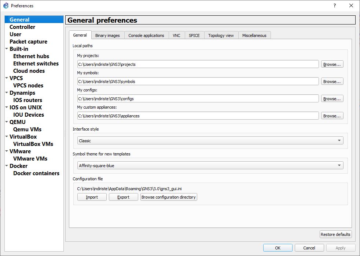
Task: Click the GNS3 Preferences window icon
Action: point(6,5)
